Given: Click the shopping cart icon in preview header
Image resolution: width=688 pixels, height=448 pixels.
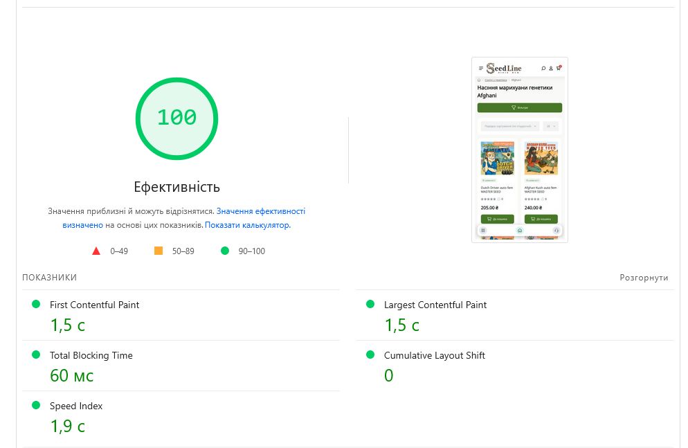Looking at the screenshot, I should [x=559, y=68].
